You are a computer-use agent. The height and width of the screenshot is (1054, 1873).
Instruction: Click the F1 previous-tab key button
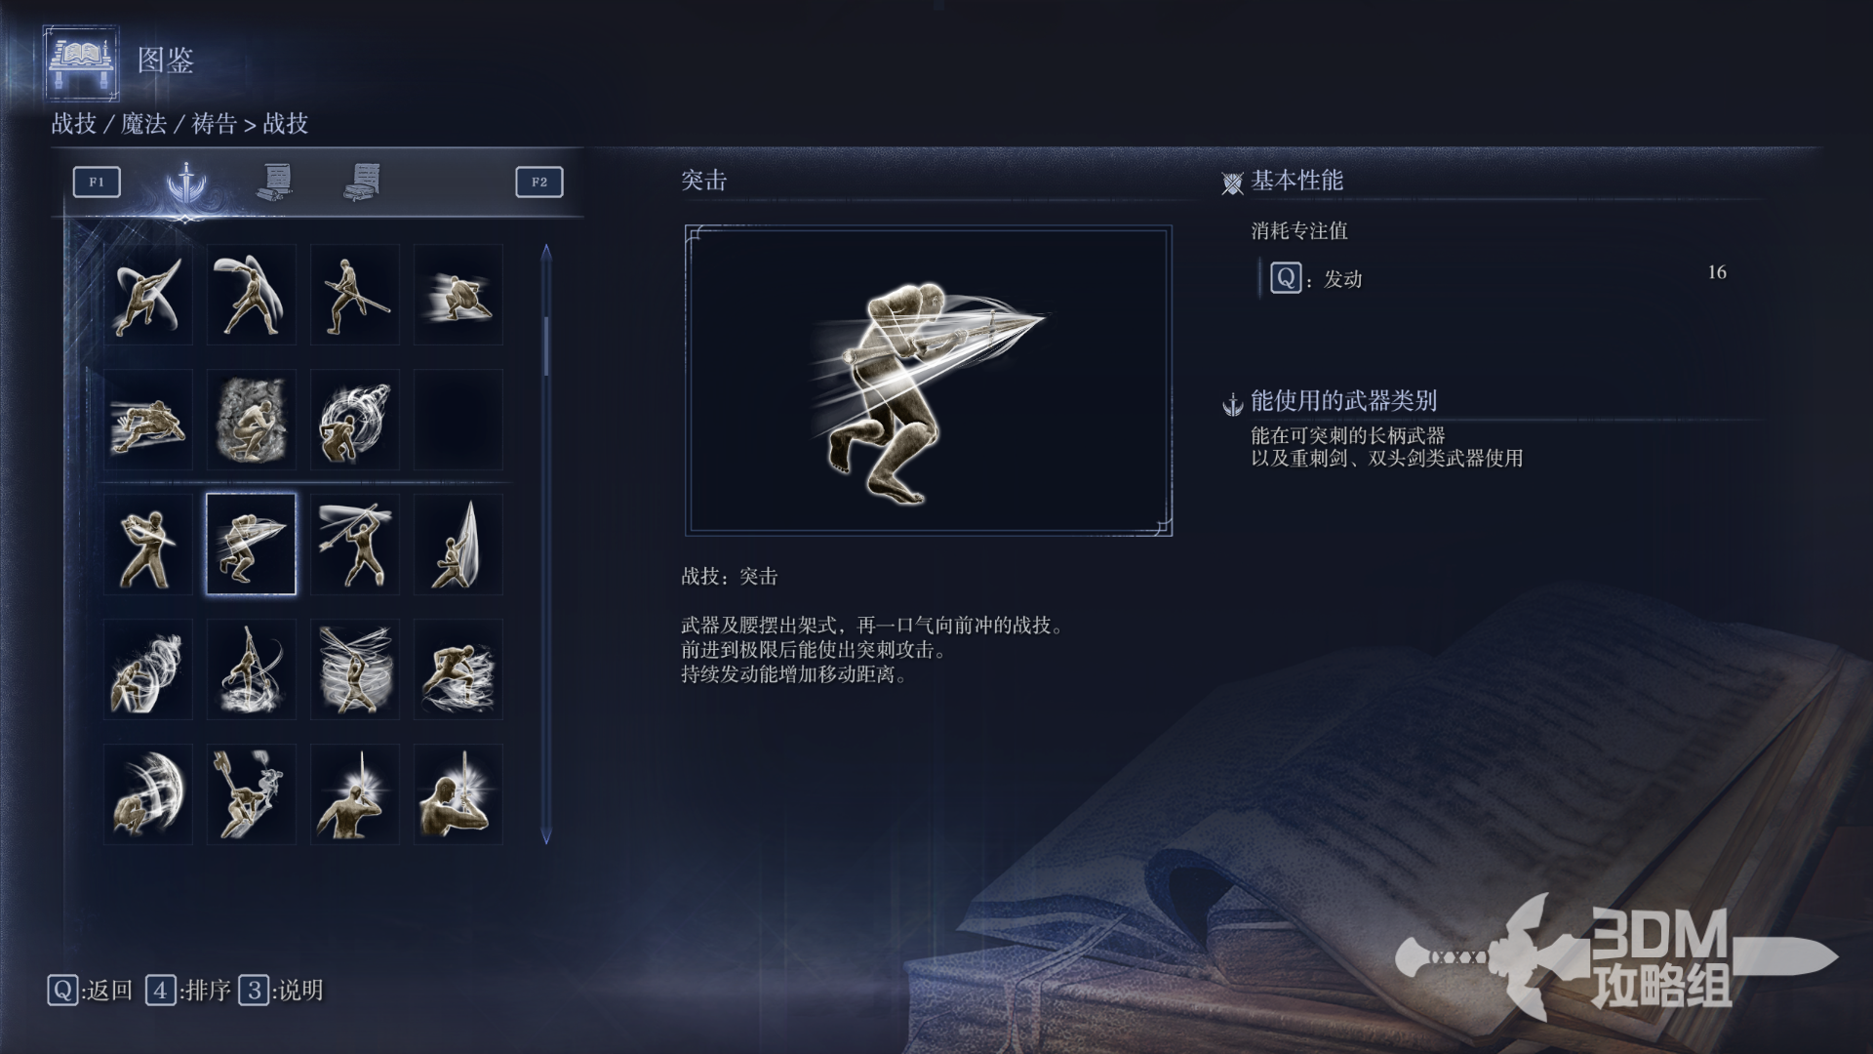[x=97, y=182]
